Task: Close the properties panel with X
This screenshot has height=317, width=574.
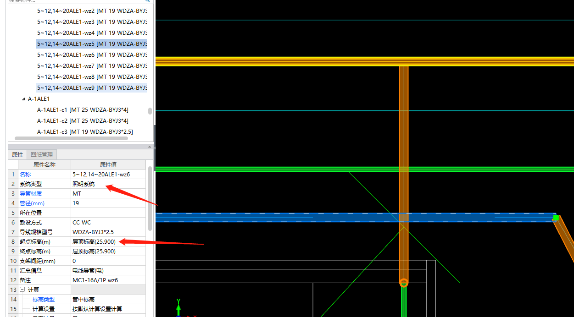Action: 150,147
